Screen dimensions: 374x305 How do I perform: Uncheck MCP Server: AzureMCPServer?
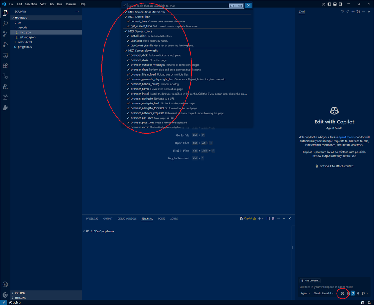coord(126,12)
